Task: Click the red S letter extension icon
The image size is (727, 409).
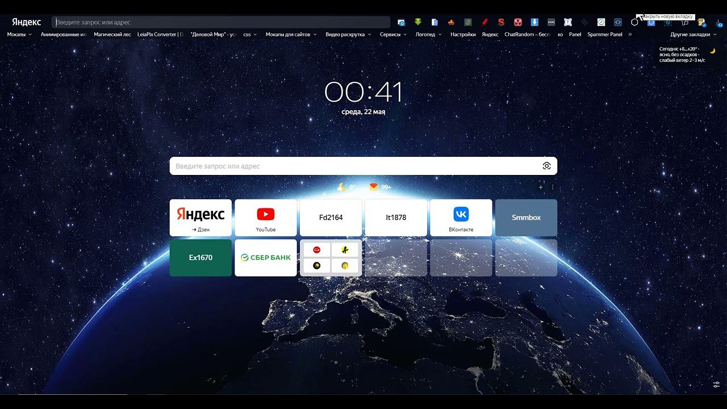Action: pyautogui.click(x=501, y=22)
